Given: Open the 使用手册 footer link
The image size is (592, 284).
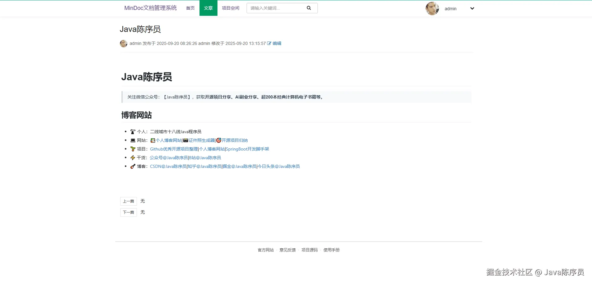Looking at the screenshot, I should (x=331, y=250).
